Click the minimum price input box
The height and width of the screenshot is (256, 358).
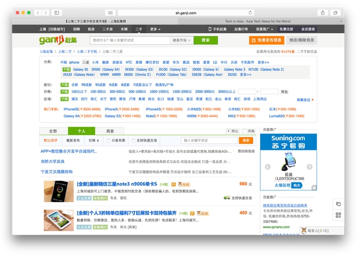[247, 92]
